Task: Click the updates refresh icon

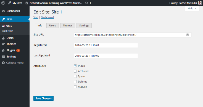Action: [x=87, y=3]
